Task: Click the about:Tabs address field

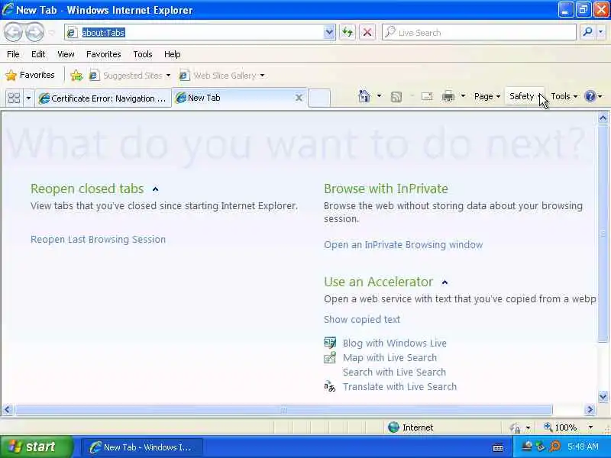Action: pos(195,32)
